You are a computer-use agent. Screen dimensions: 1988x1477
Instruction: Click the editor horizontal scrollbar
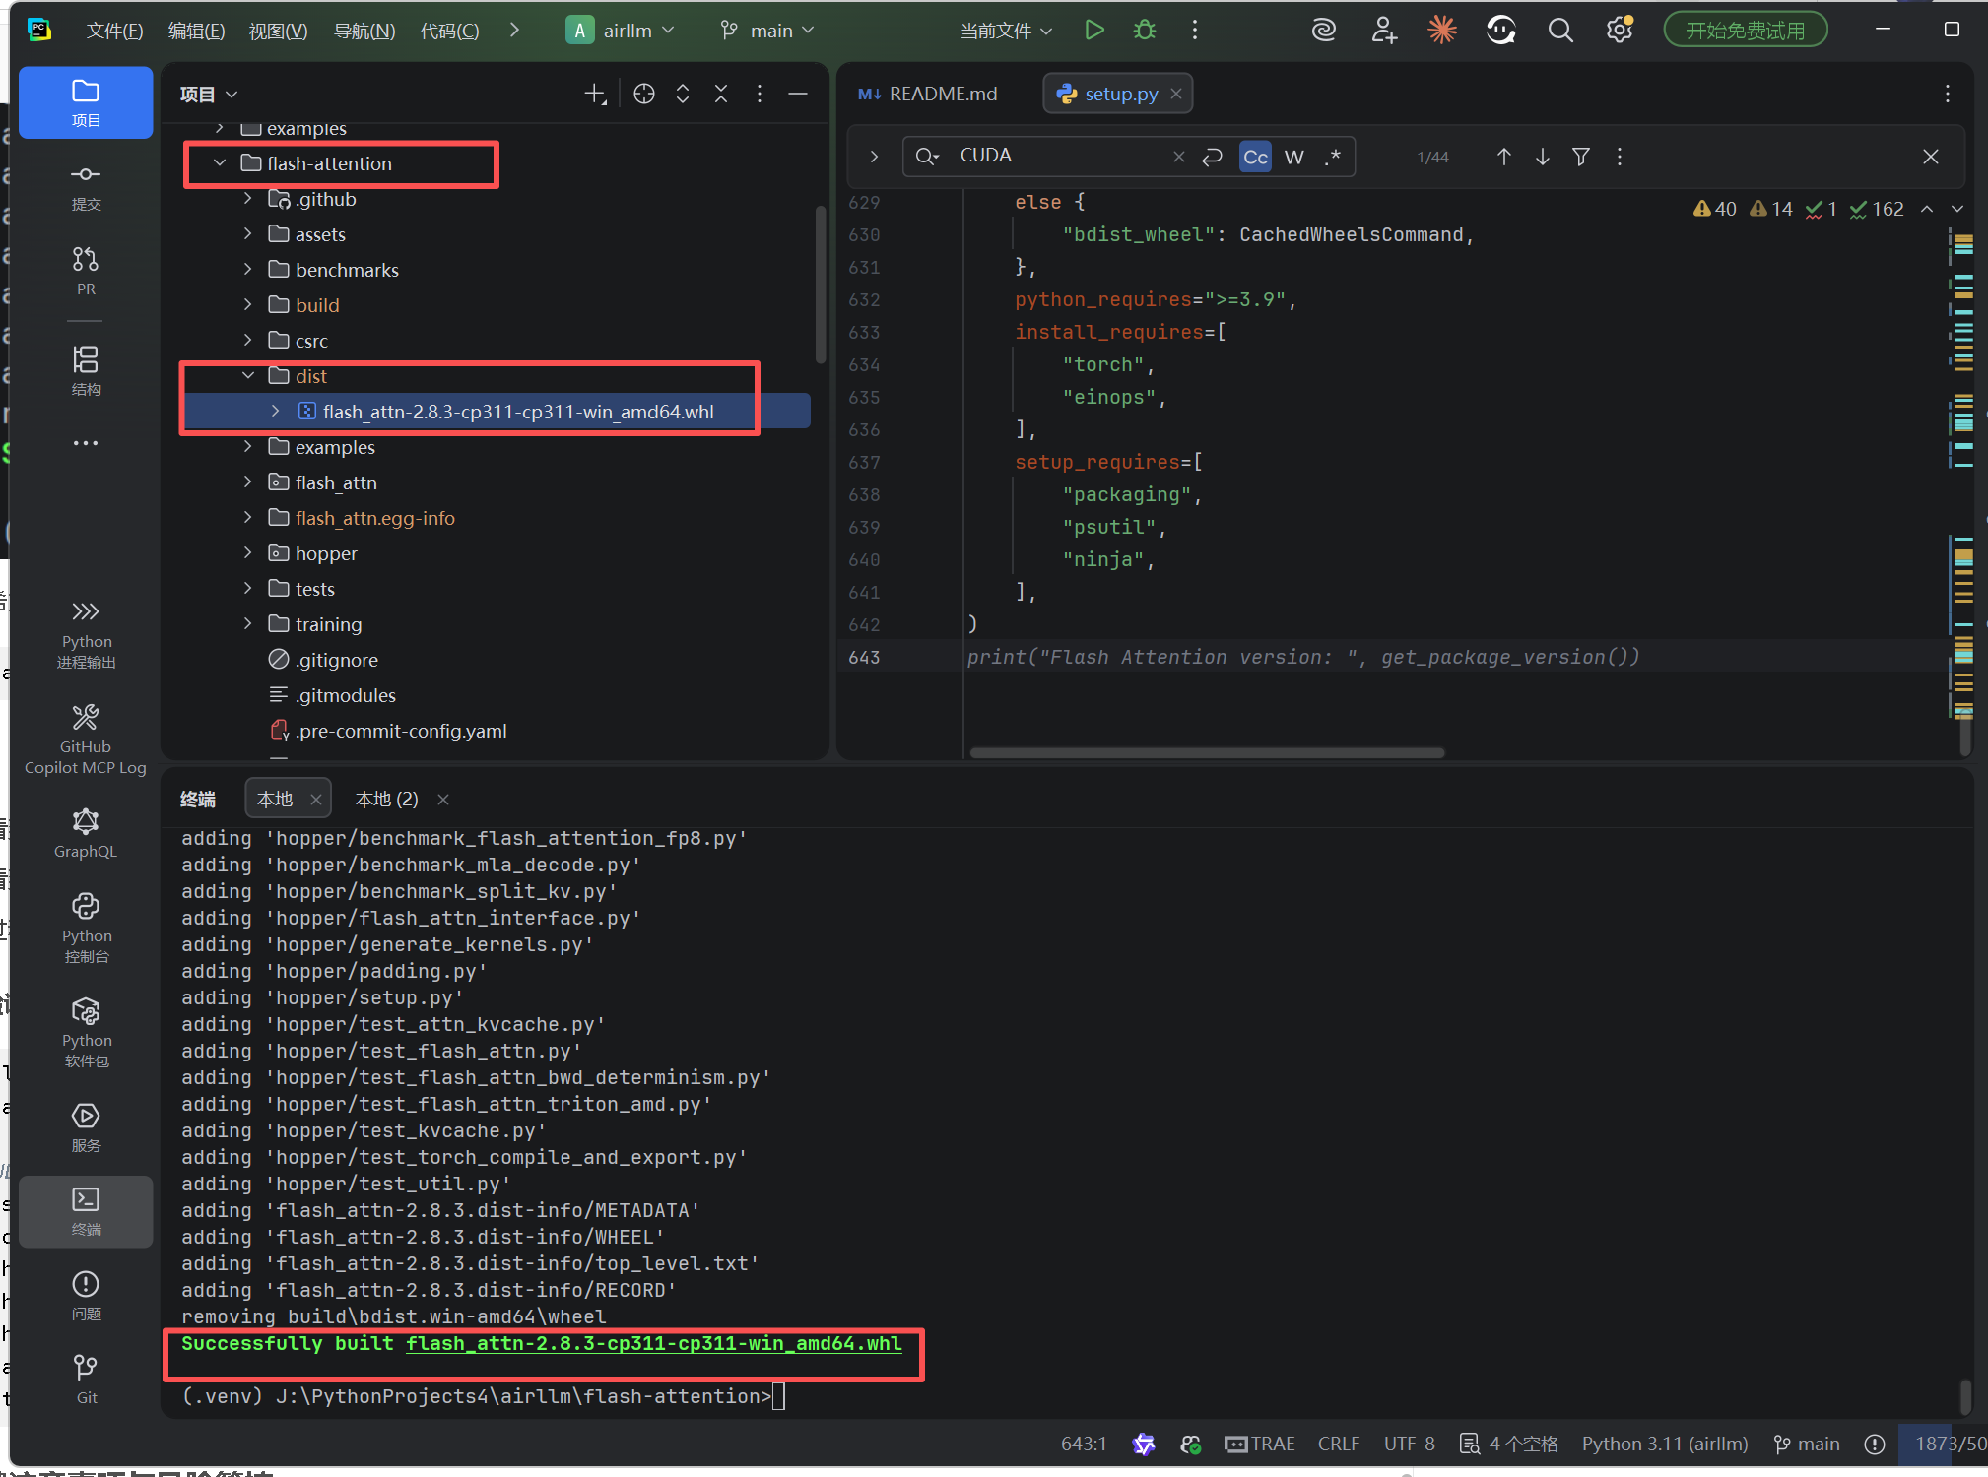click(x=1206, y=753)
